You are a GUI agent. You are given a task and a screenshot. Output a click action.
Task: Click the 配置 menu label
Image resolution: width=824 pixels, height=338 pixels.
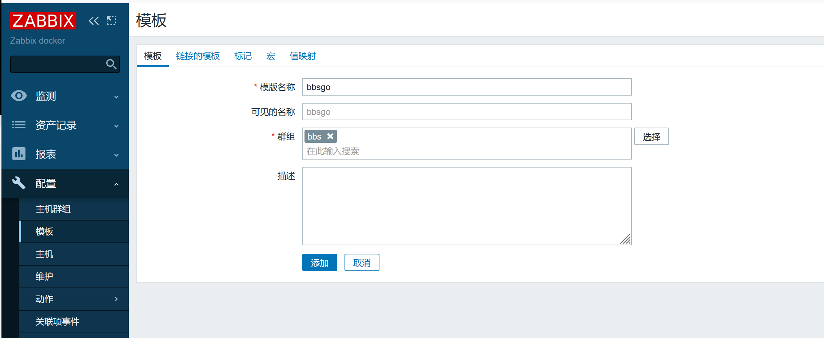coord(46,183)
